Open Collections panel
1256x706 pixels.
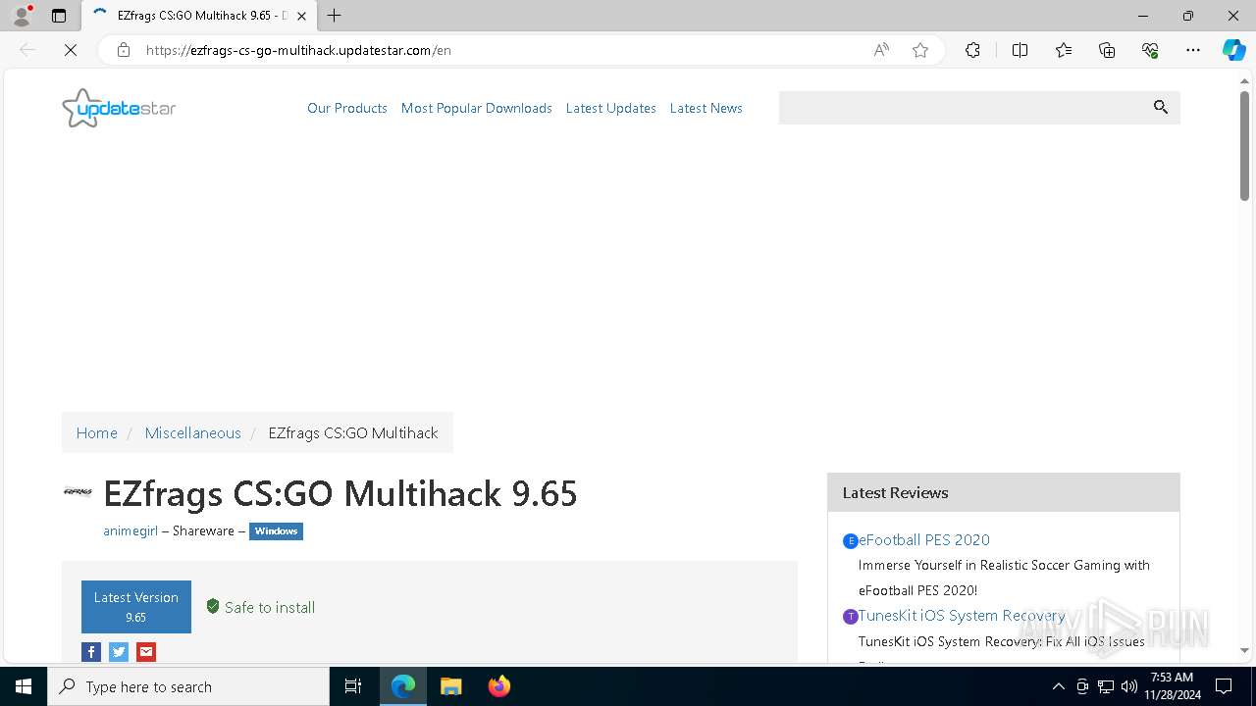click(1107, 50)
